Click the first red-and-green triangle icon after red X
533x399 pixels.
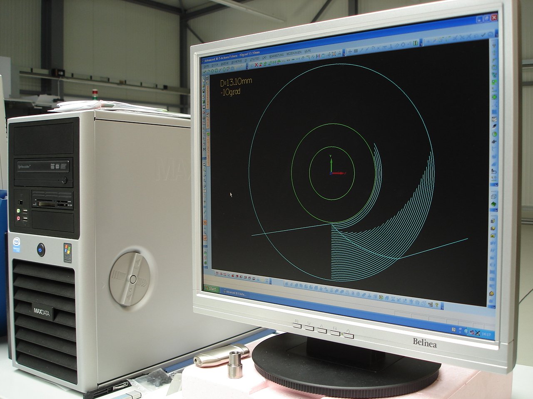[x=261, y=64]
